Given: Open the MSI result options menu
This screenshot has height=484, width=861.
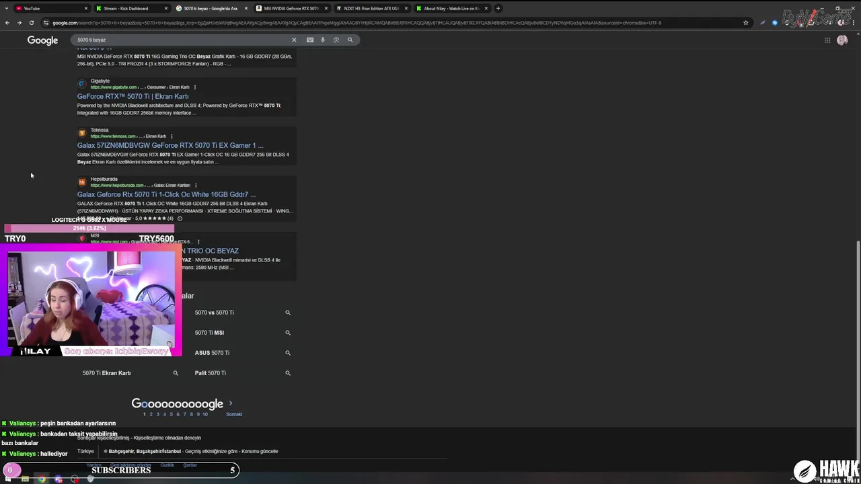Looking at the screenshot, I should [198, 241].
